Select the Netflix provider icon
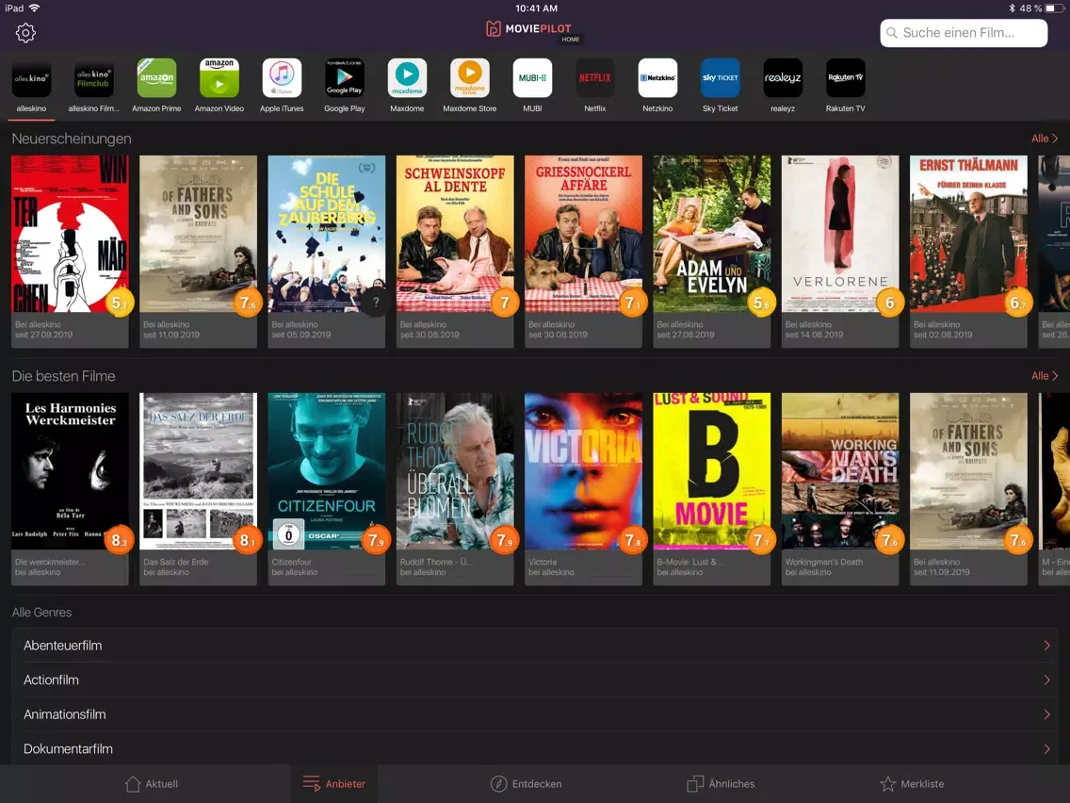 coord(595,78)
